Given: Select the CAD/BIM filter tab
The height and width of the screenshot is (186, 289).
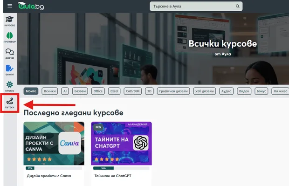Looking at the screenshot, I should pyautogui.click(x=132, y=91).
